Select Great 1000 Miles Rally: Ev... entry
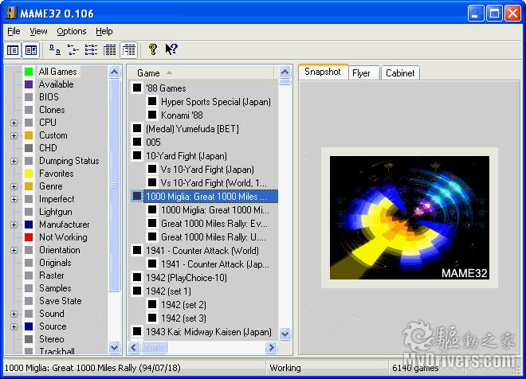The height and width of the screenshot is (379, 526). point(214,224)
